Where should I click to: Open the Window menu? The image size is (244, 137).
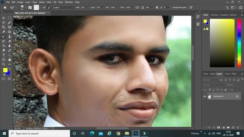(69, 2)
